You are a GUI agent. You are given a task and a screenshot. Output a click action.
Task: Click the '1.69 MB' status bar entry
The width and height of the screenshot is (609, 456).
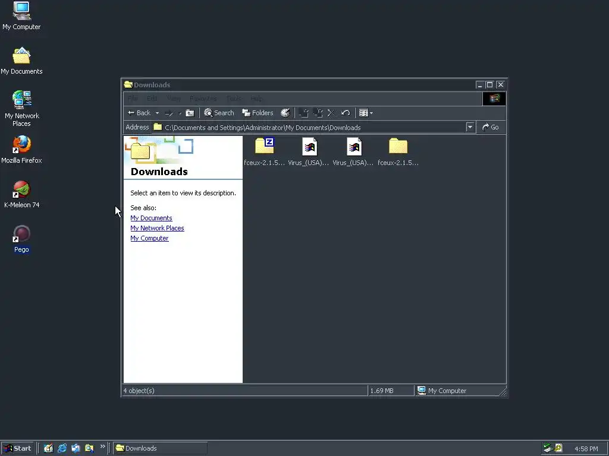(390, 391)
